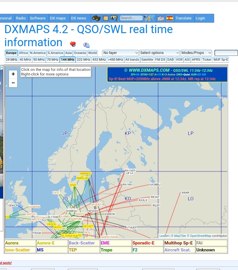The height and width of the screenshot is (270, 238).
Task: Click the Sporadic-E legend cell
Action: pos(147,243)
